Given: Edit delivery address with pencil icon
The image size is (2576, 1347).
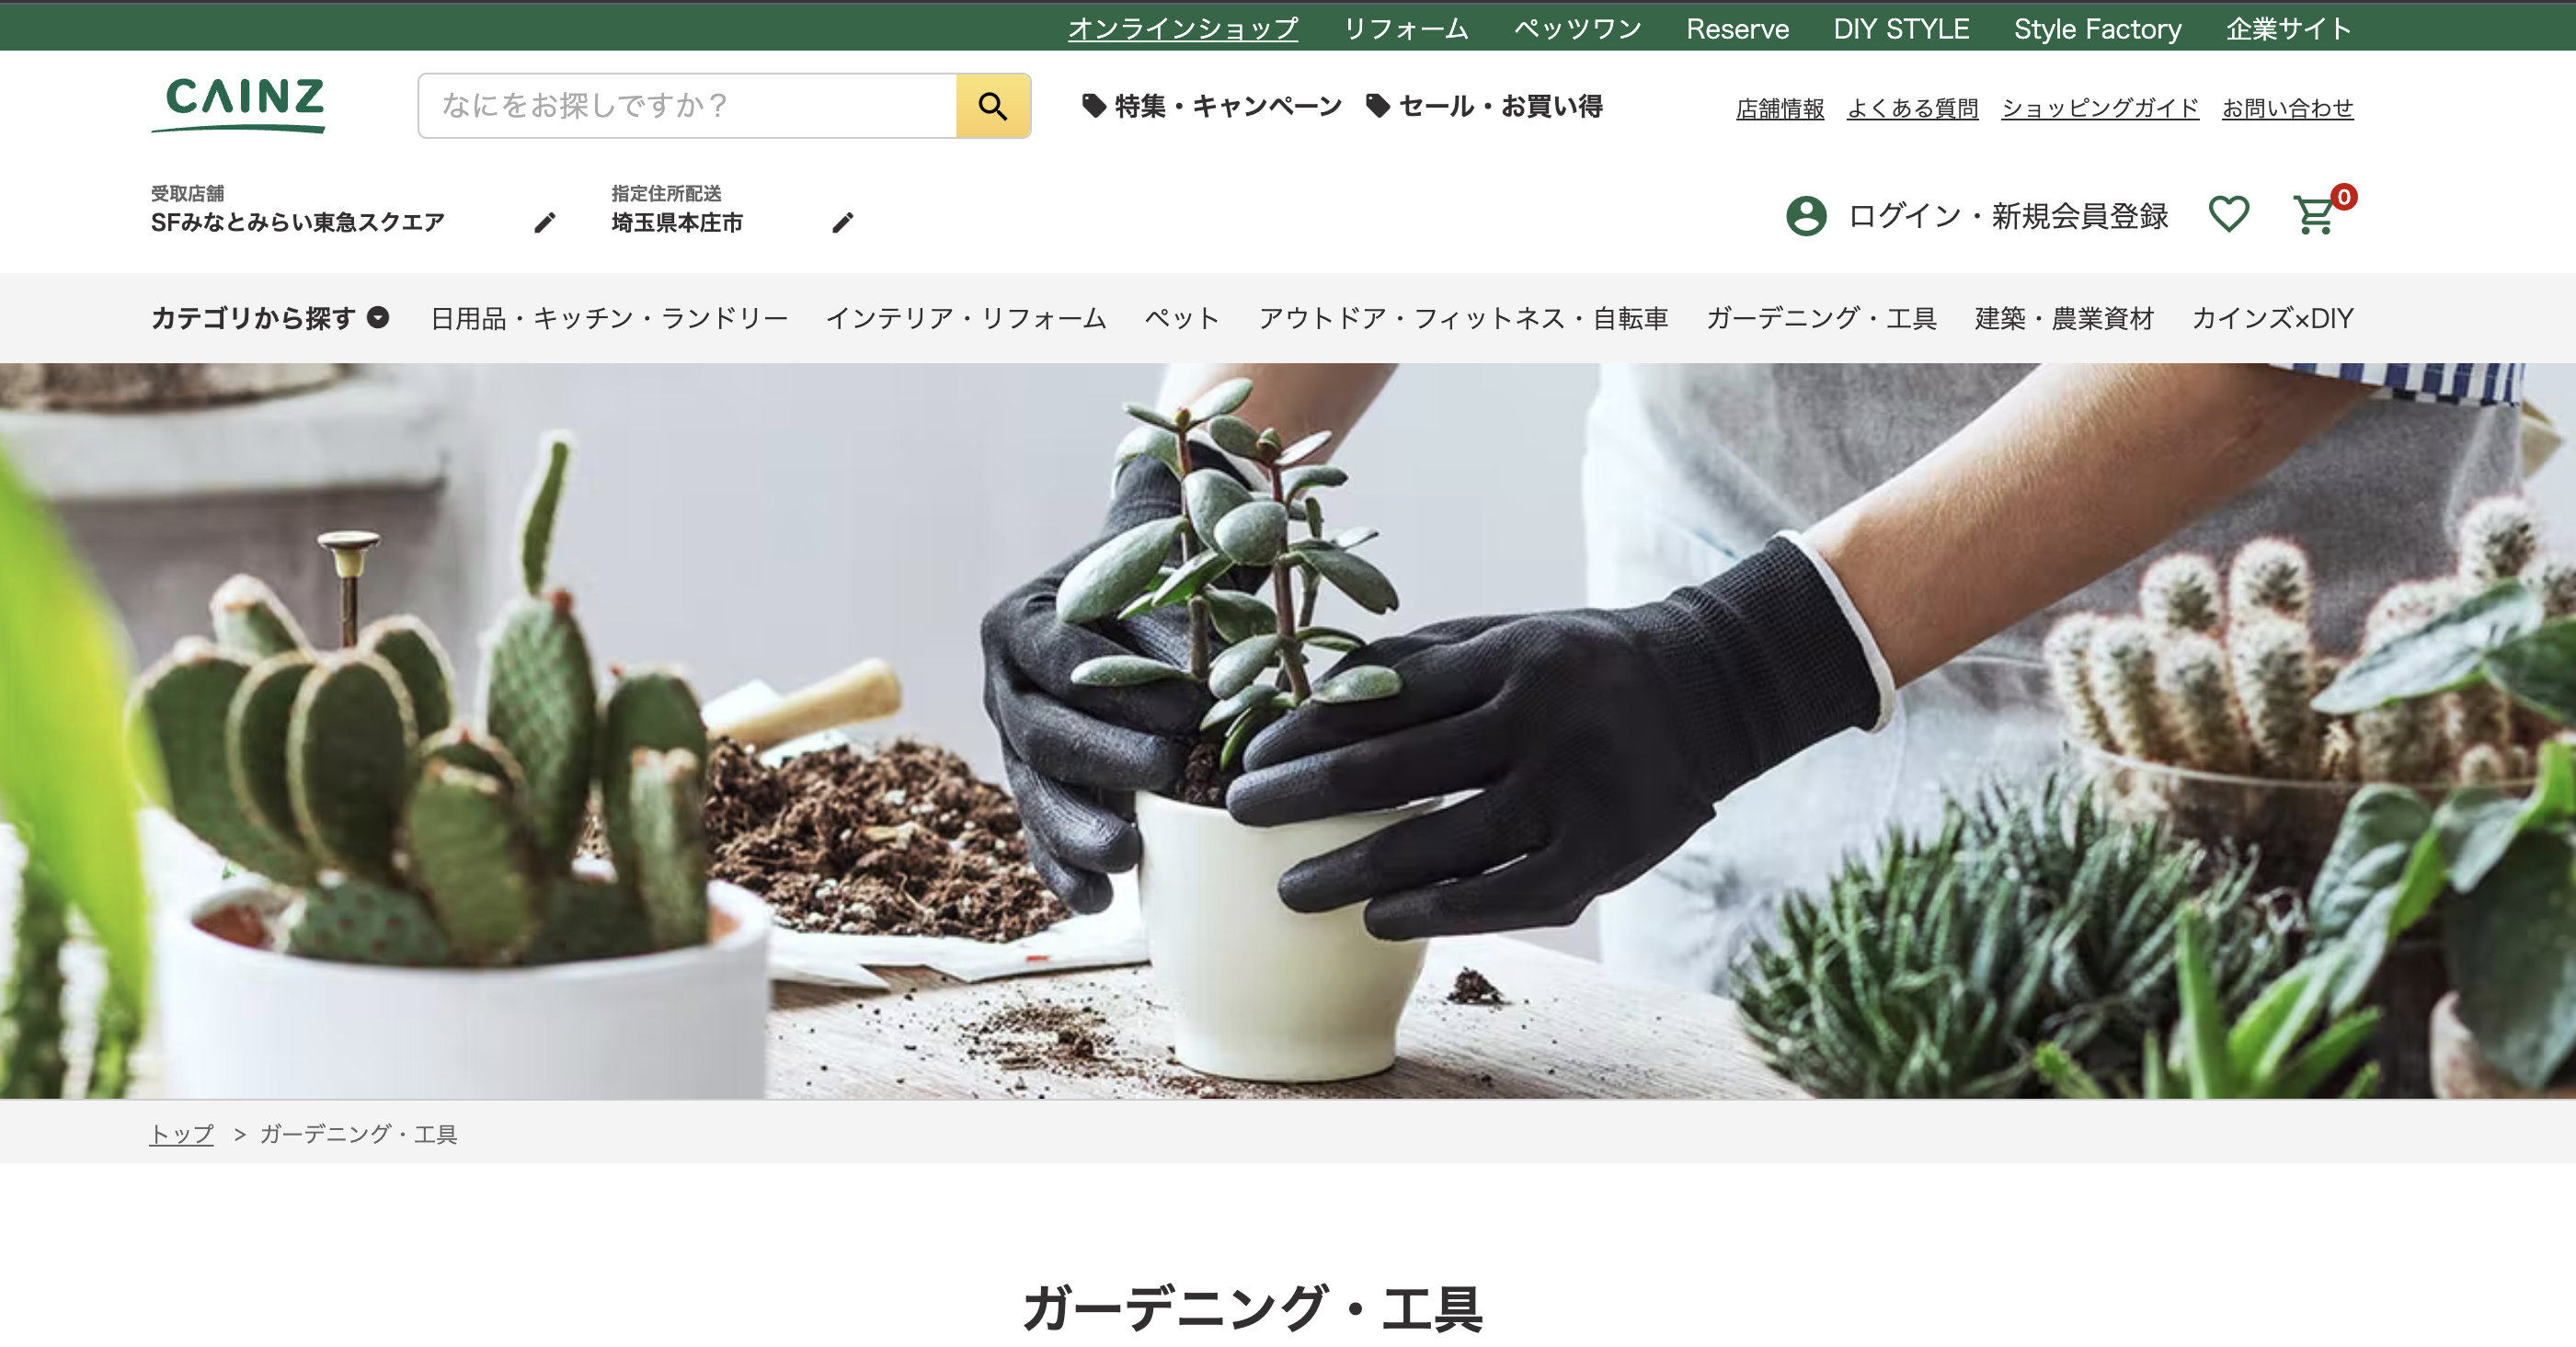Looking at the screenshot, I should [843, 222].
